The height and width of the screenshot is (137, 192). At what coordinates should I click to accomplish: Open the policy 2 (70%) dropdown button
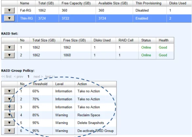pyautogui.click(x=9, y=99)
